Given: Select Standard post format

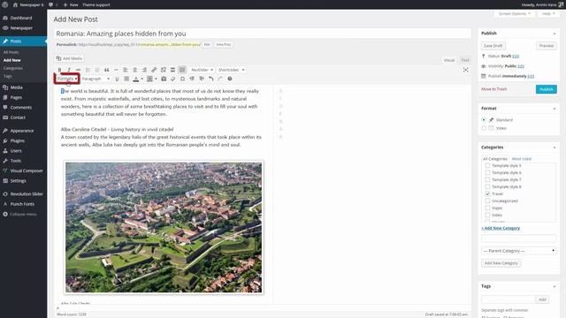Looking at the screenshot, I should coord(484,120).
